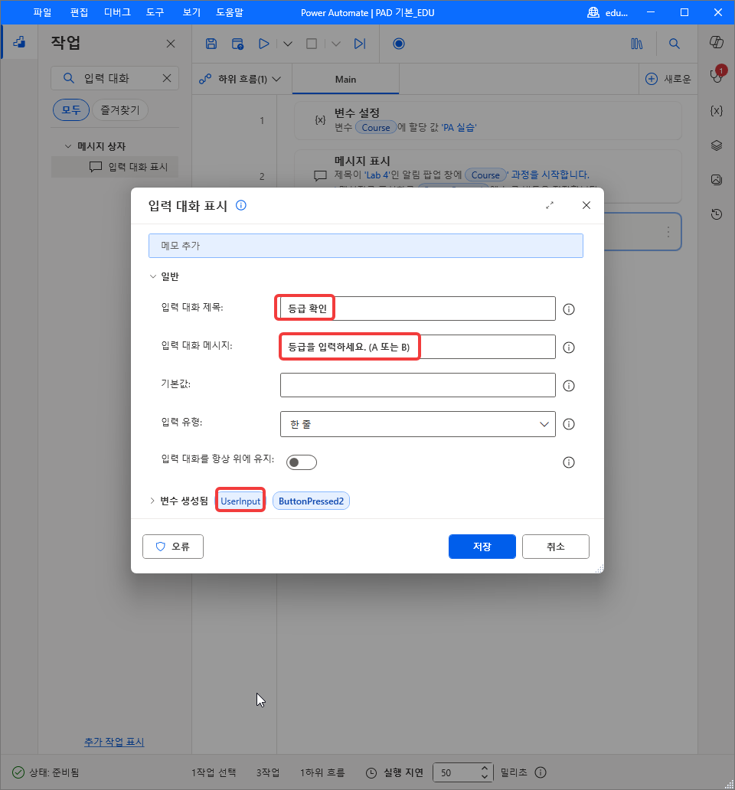Collapse the 메시지 상자 group
Image resolution: width=735 pixels, height=790 pixels.
click(68, 146)
